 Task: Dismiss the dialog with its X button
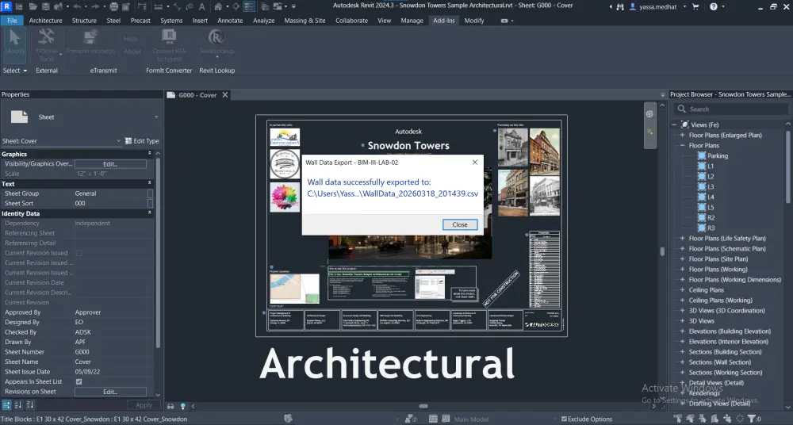pyautogui.click(x=474, y=163)
